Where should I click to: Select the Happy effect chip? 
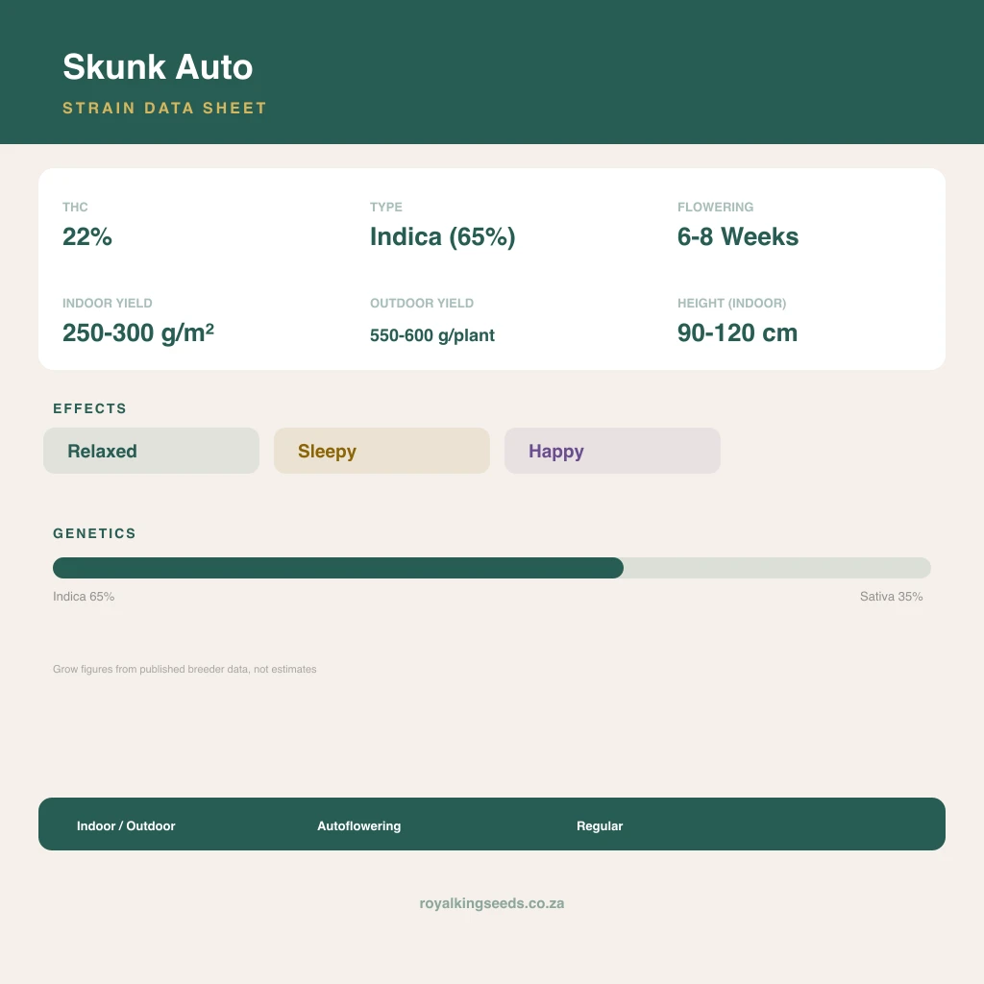(x=612, y=451)
